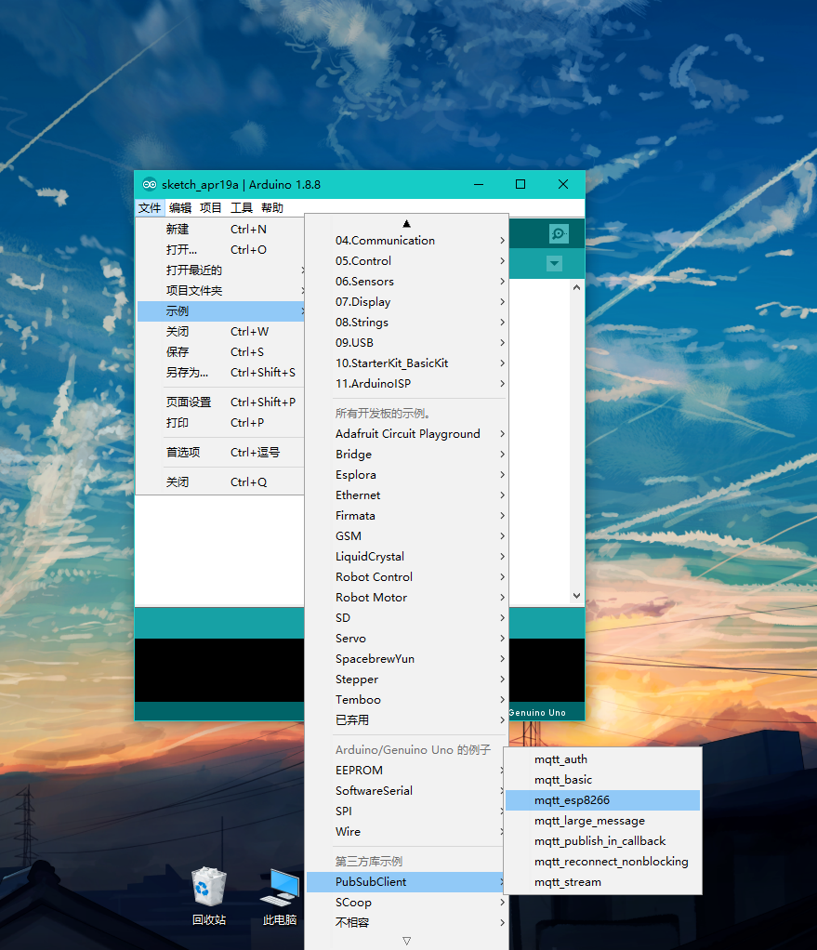Expand 05.Control examples

[x=406, y=261]
